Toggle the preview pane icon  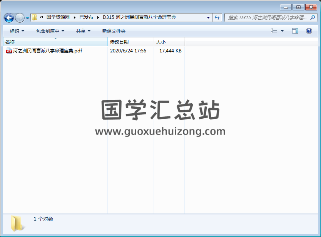click(x=295, y=31)
